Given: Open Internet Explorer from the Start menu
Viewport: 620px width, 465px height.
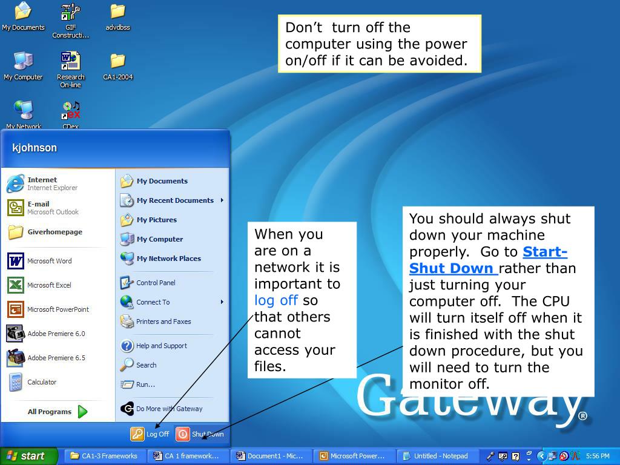Looking at the screenshot, I should pyautogui.click(x=42, y=183).
